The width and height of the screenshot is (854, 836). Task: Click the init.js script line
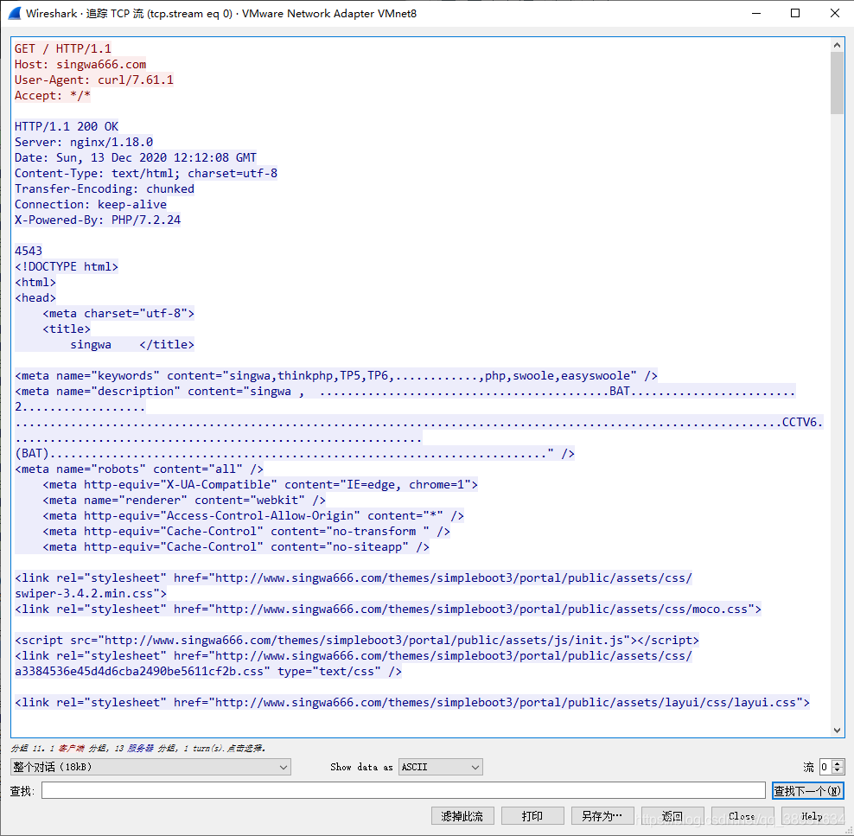[x=357, y=641]
